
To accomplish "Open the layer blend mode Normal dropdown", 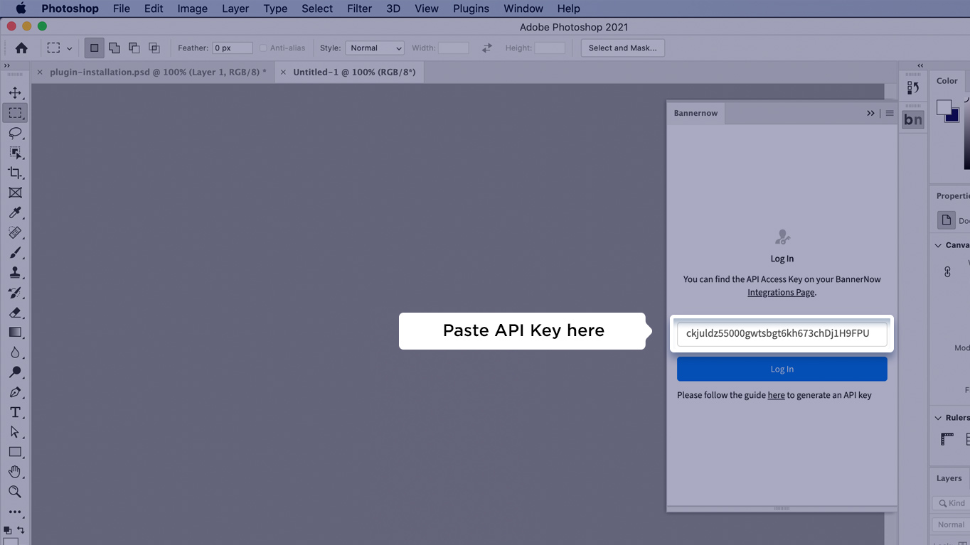I will [951, 525].
